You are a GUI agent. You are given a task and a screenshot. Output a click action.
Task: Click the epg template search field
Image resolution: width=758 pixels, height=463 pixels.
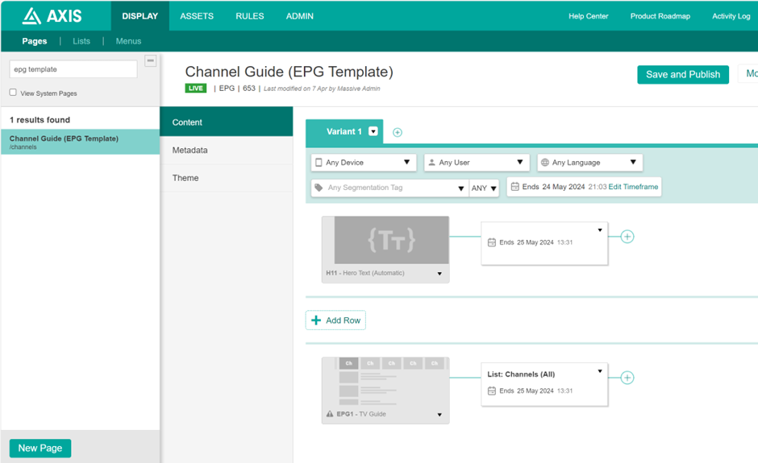[73, 69]
